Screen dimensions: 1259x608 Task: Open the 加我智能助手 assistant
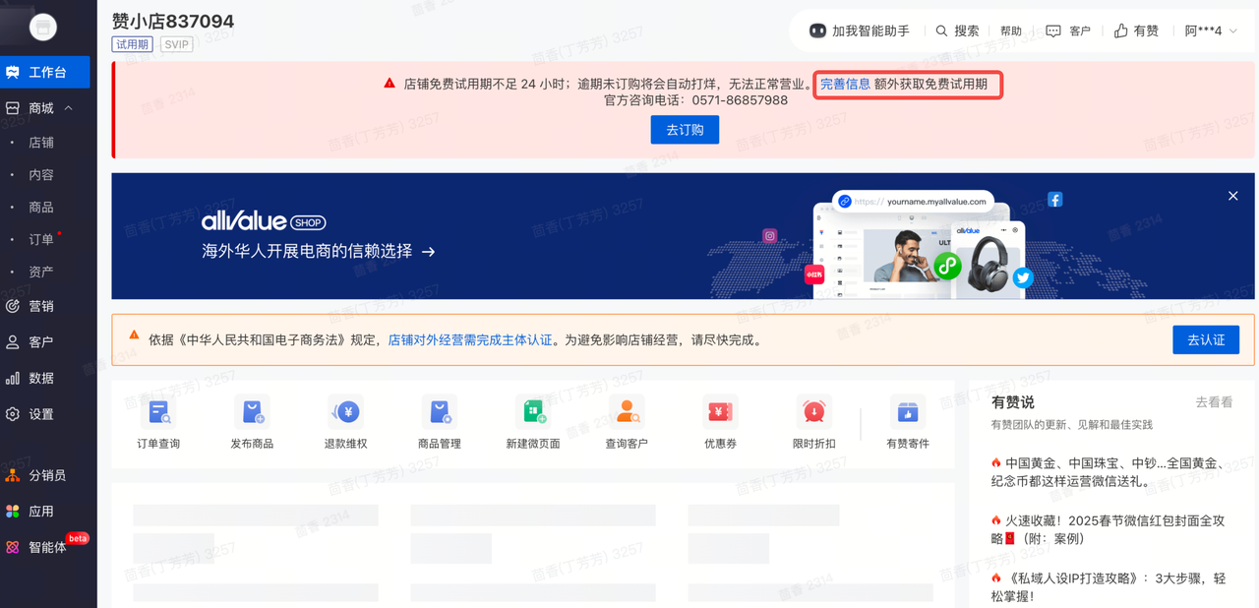pyautogui.click(x=860, y=31)
